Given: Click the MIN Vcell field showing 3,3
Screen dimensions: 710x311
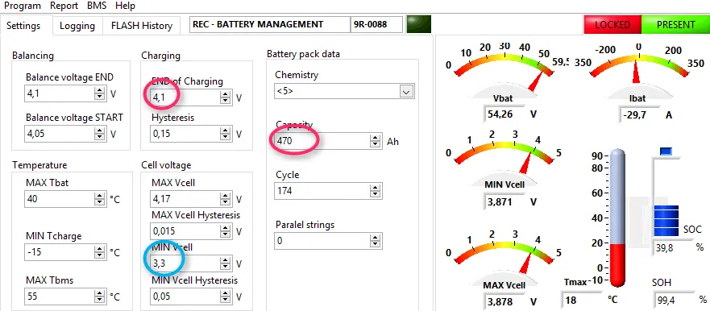Looking at the screenshot, I should (x=185, y=263).
